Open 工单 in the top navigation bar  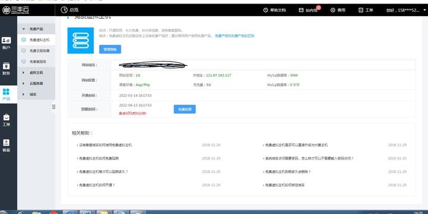[x=369, y=10]
